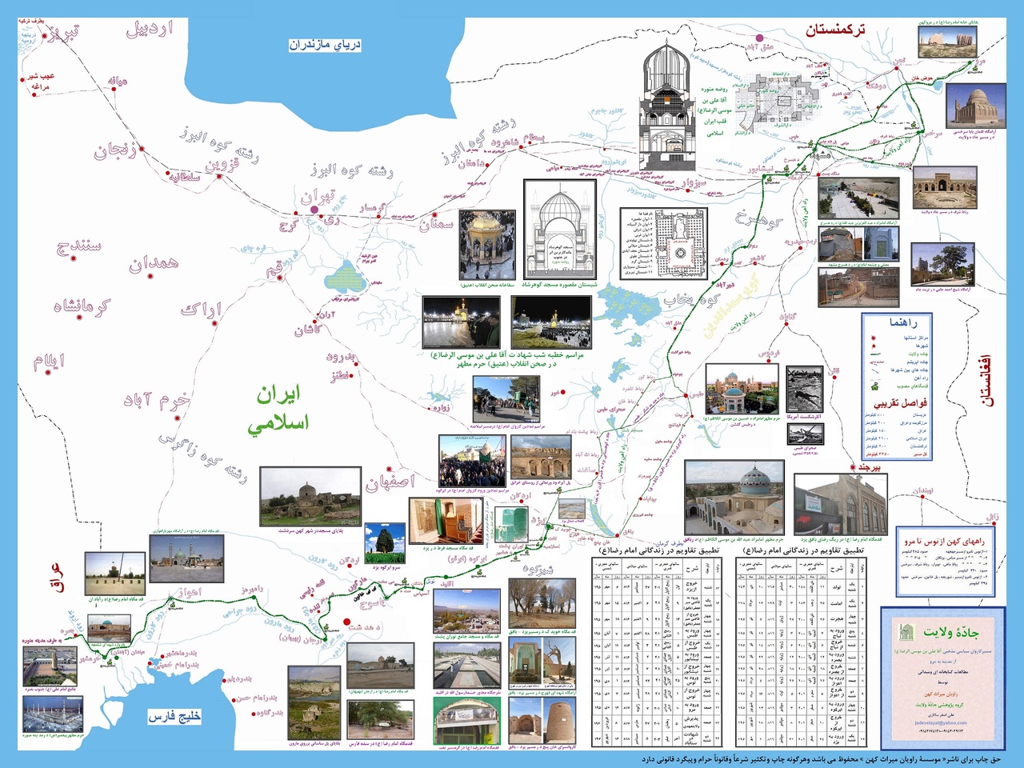Open the Sassanid bridge ruins photo over مارون
Screen dimensions: 1024x768
(315, 703)
